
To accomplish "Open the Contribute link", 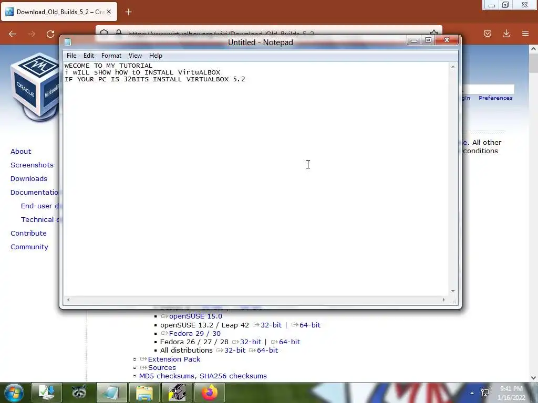I will [28, 234].
